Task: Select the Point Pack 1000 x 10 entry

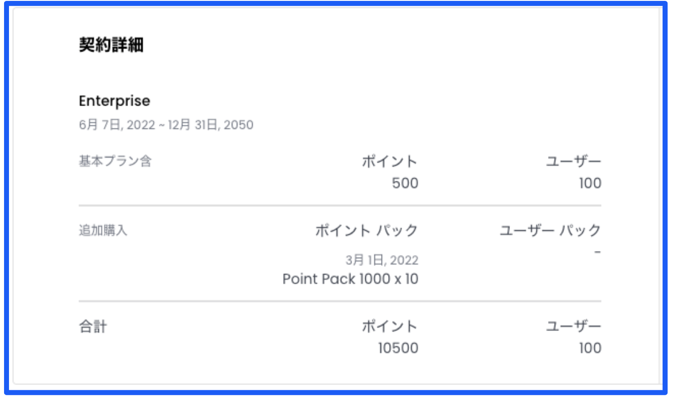Action: [x=350, y=279]
